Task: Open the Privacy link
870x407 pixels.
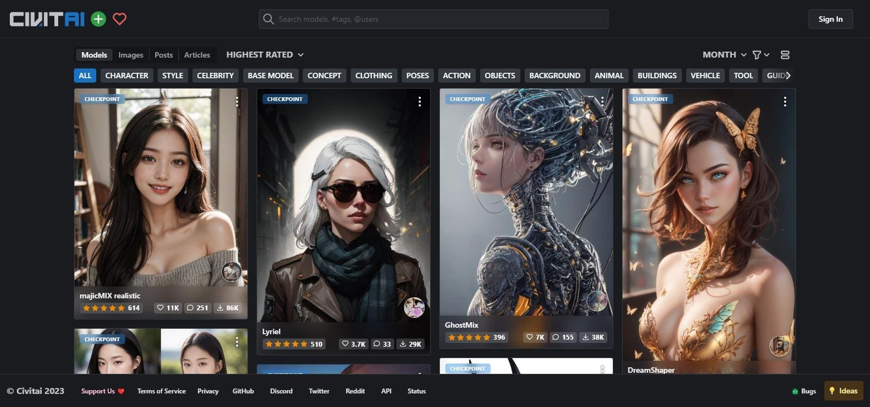Action: click(208, 391)
